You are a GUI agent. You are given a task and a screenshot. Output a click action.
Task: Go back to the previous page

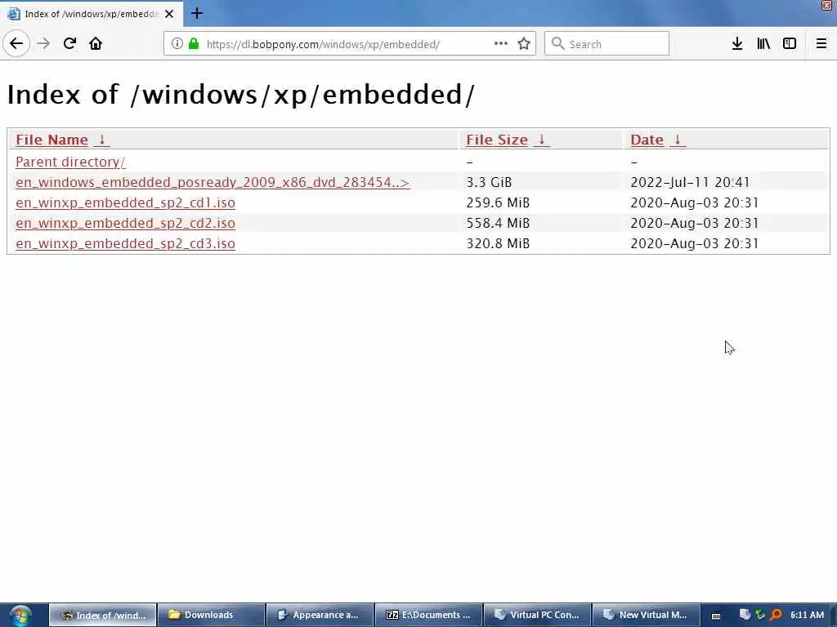point(16,44)
